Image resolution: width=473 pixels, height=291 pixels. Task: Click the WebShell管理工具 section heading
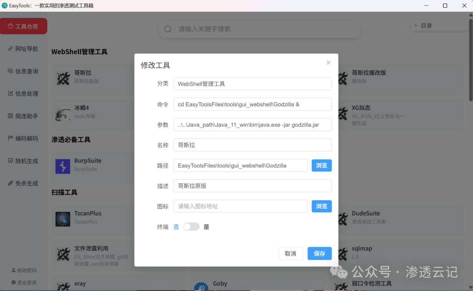pyautogui.click(x=79, y=52)
